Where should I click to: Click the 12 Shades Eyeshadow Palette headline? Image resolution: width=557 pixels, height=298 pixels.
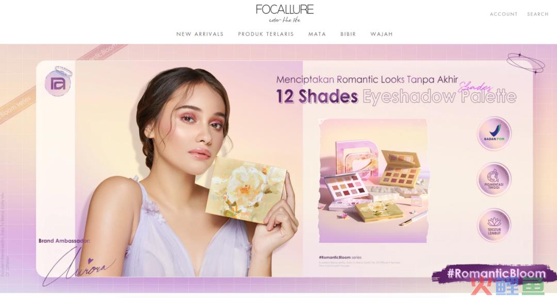click(x=396, y=96)
